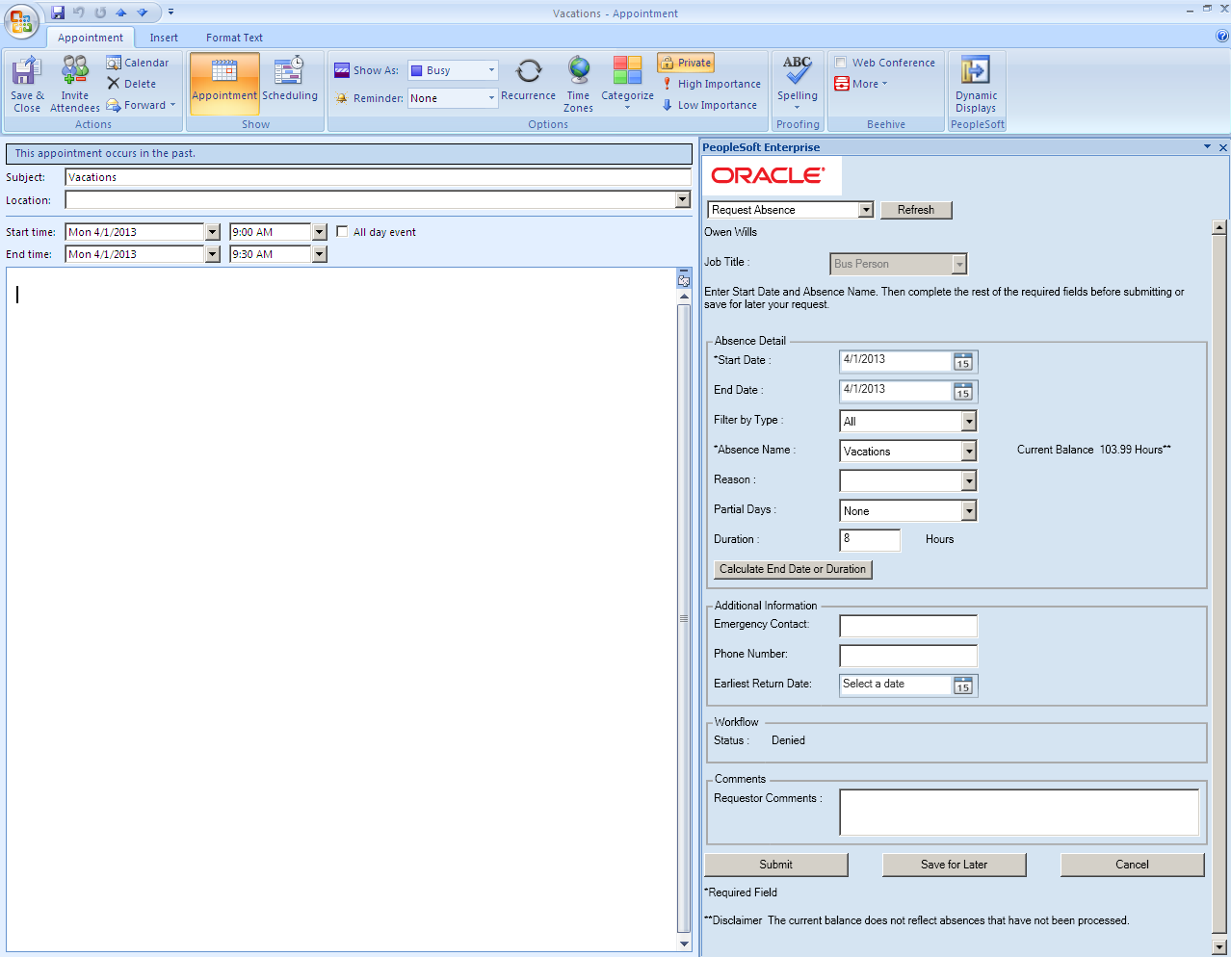Open Outlook Help question mark icon
This screenshot has width=1231, height=957.
(1222, 37)
